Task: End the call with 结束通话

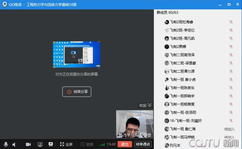Action: [143, 144]
